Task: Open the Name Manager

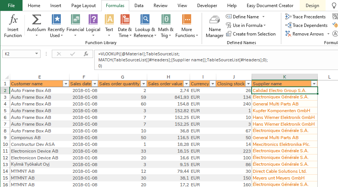Action: [215, 26]
